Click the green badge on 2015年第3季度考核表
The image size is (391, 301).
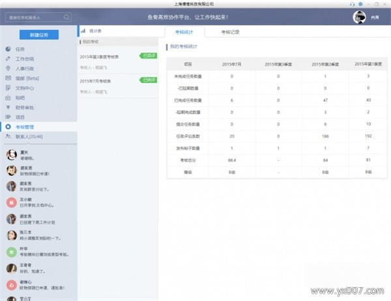coord(149,55)
